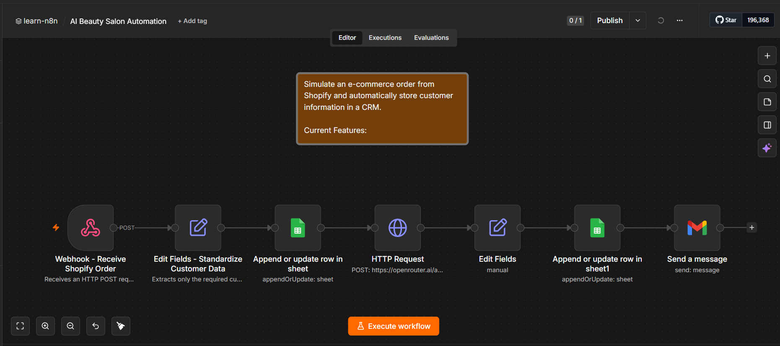Click the 'POST: https://openrouter.ai/a...' subtitle
Image resolution: width=780 pixels, height=346 pixels.
(x=397, y=270)
